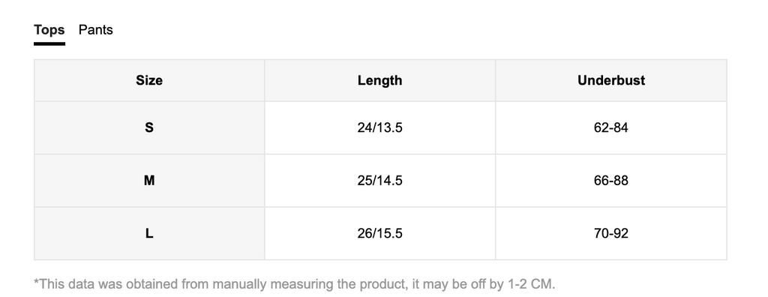Click the Size column header

149,80
